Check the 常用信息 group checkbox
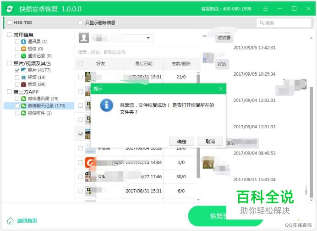This screenshot has width=317, height=231. [x=9, y=34]
